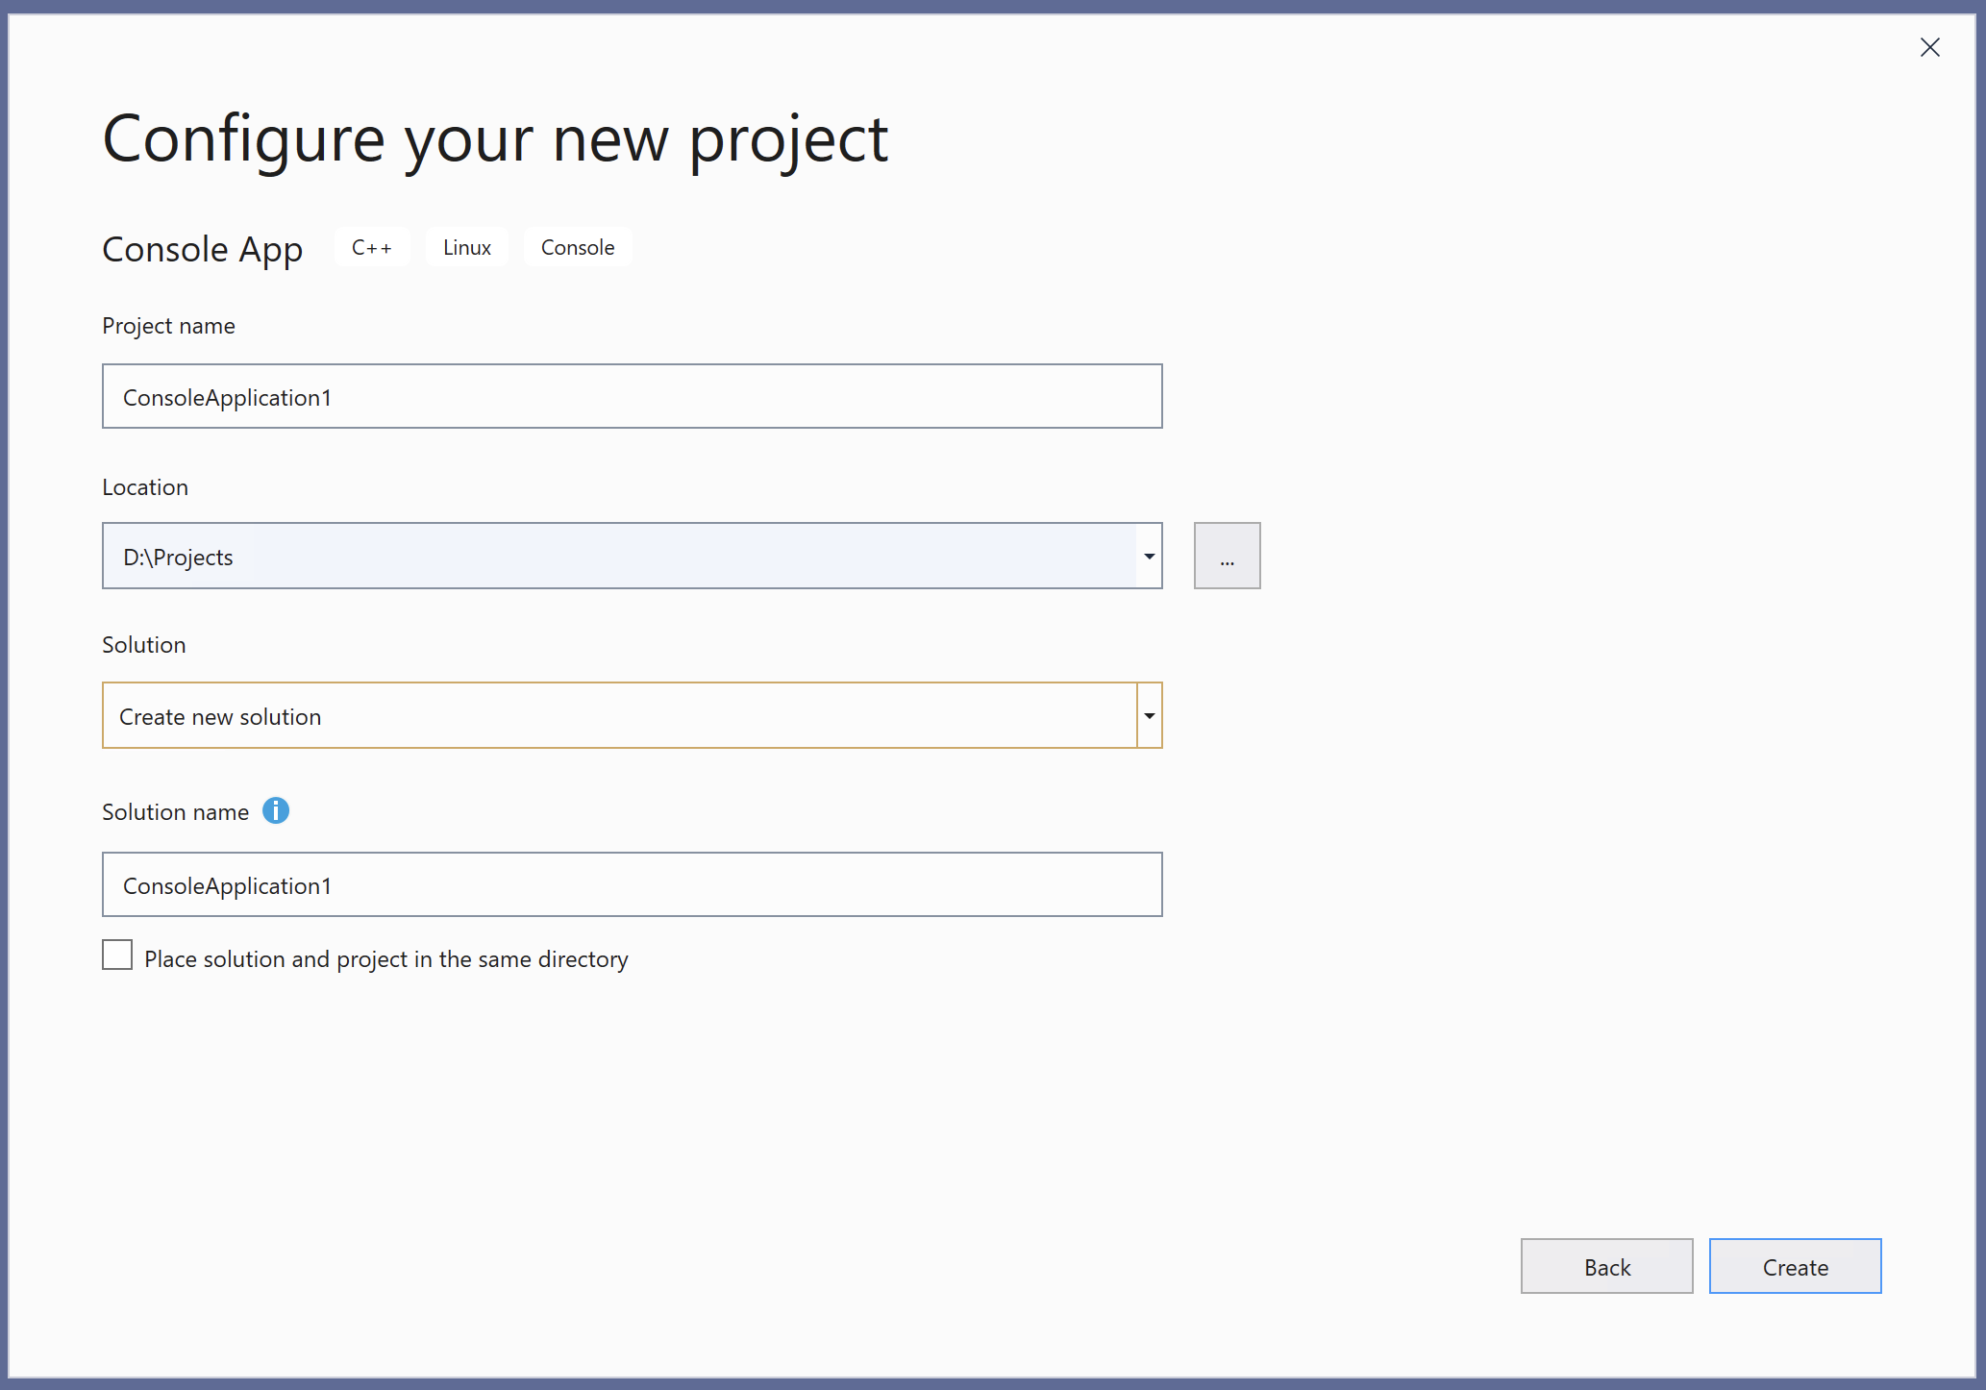Click the Project name label
Image resolution: width=1986 pixels, height=1390 pixels.
tap(168, 325)
